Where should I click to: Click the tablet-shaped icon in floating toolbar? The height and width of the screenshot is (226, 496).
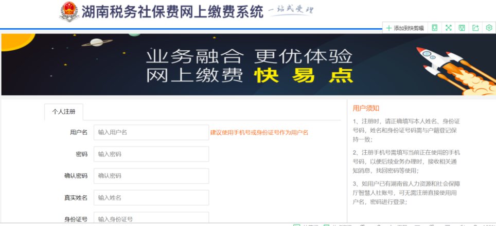pos(435,28)
